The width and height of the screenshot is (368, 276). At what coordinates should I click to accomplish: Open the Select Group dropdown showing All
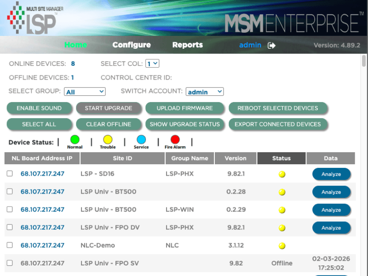tap(85, 92)
